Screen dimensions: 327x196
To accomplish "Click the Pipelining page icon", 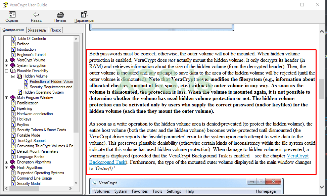I will [x=13, y=108].
